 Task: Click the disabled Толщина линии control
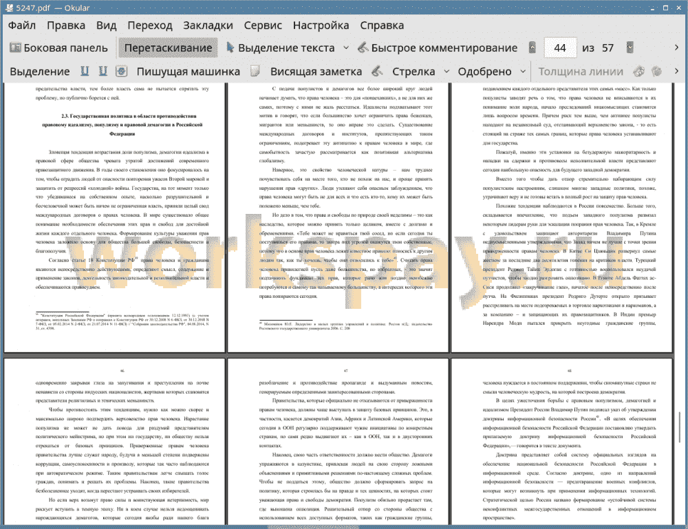(x=581, y=72)
